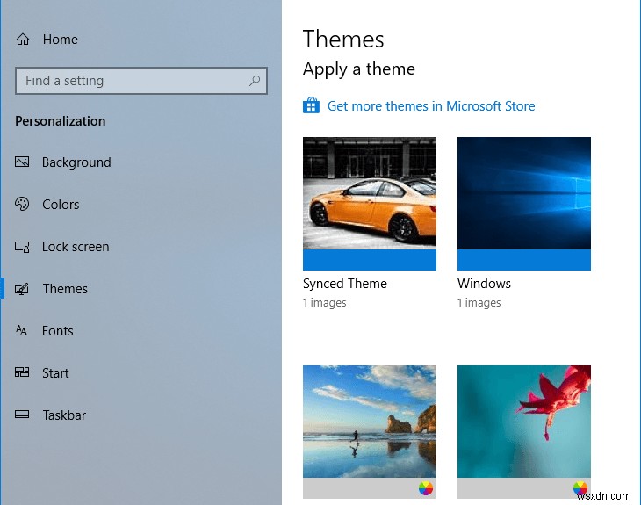Open Get more themes in Microsoft Store
Image resolution: width=641 pixels, height=505 pixels.
click(x=431, y=106)
